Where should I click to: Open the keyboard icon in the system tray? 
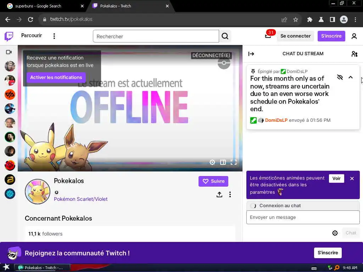coord(314,268)
